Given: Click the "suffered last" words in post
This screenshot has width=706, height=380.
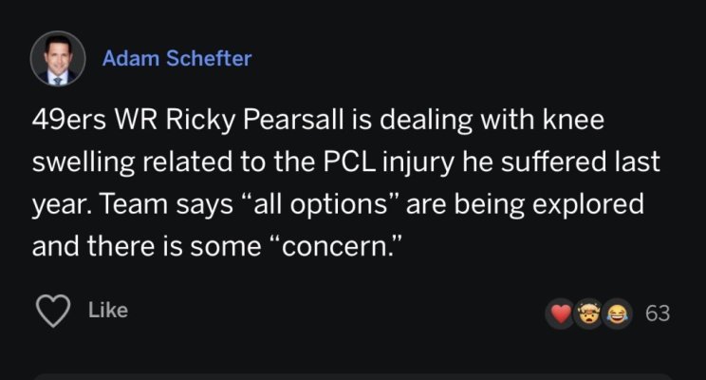Looking at the screenshot, I should (x=581, y=161).
